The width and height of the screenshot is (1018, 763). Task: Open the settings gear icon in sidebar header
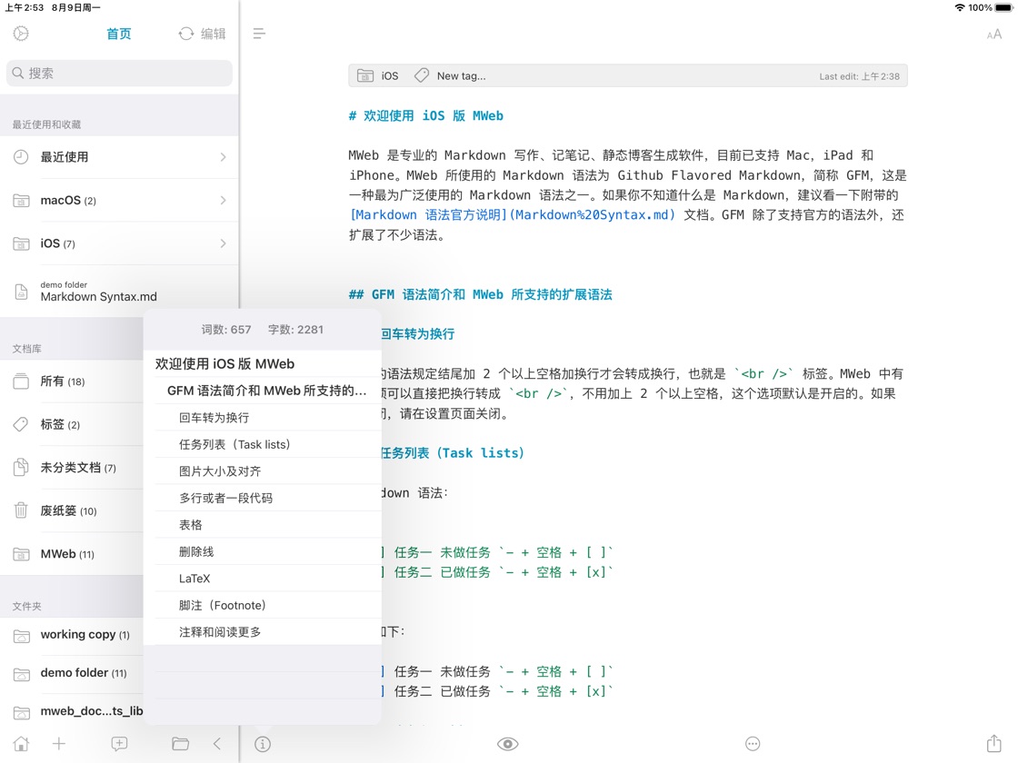point(21,34)
